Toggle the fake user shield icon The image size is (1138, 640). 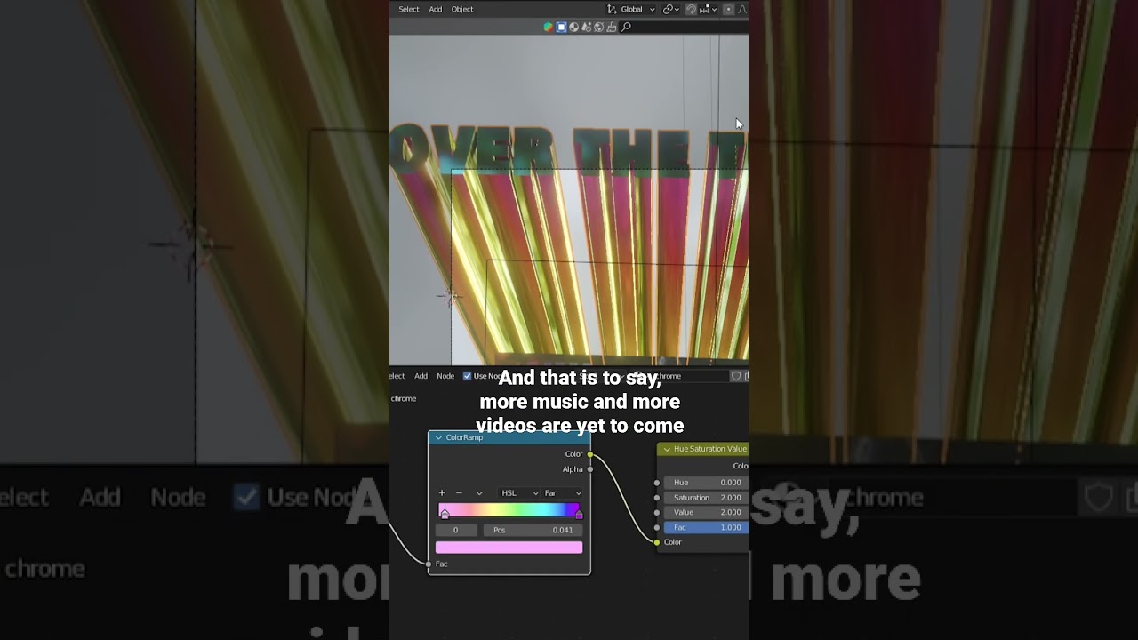[x=736, y=376]
